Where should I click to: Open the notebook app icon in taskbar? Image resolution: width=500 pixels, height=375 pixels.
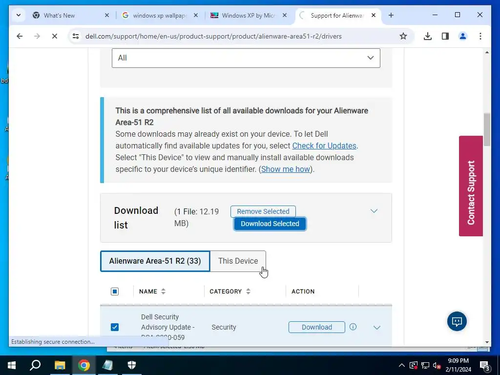107,365
